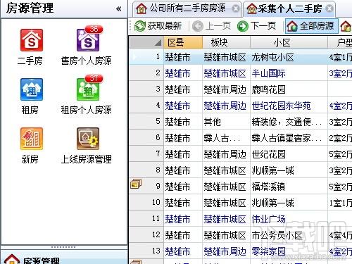This screenshot has height=264, width=352.
Task: Open the 上线房源管理 icon
Action: (88, 139)
